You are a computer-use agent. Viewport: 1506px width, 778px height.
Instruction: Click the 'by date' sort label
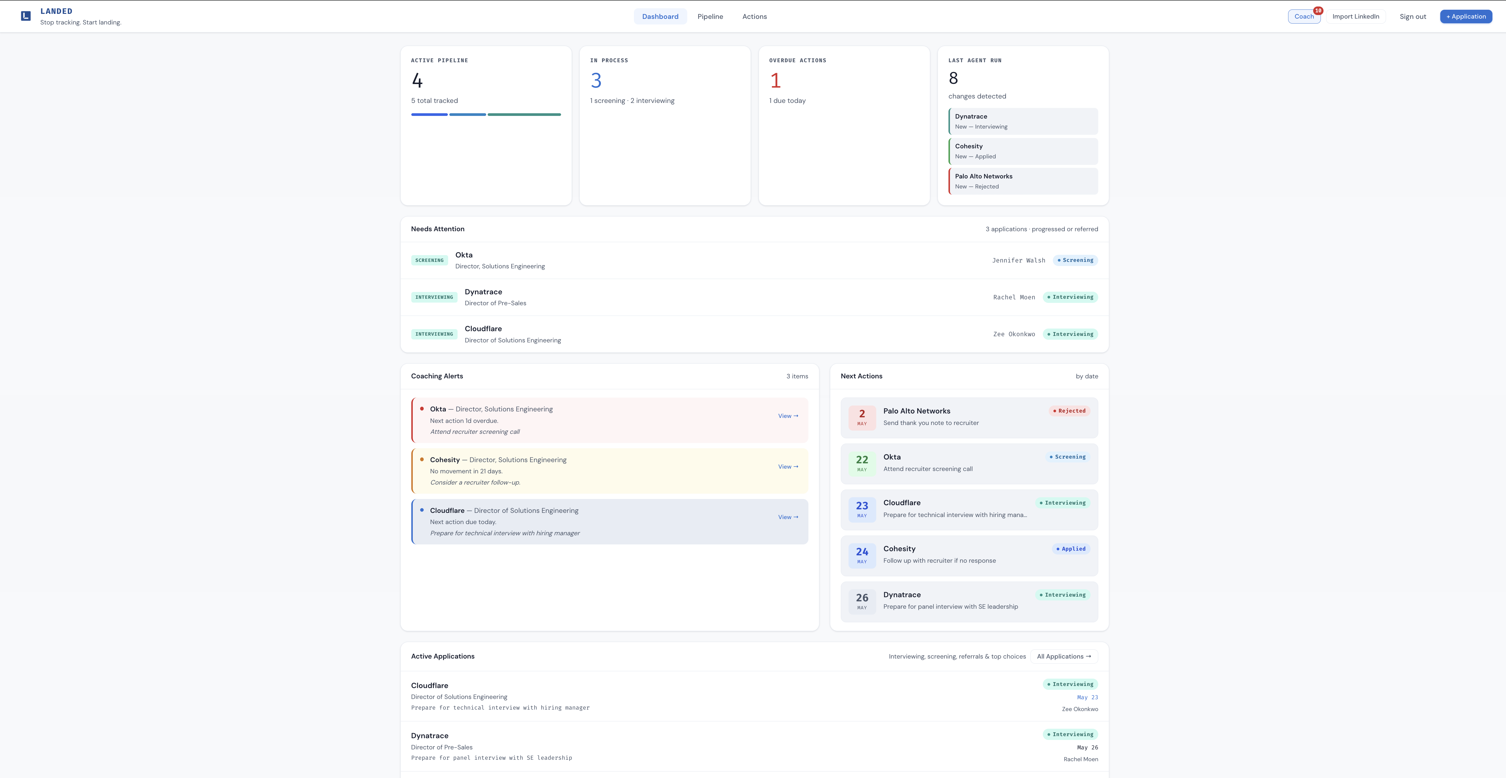click(x=1087, y=376)
